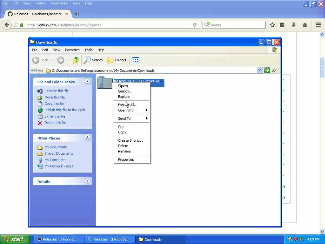Choose Extract All... in the context menu
Image resolution: width=325 pixels, height=244 pixels.
131,105
